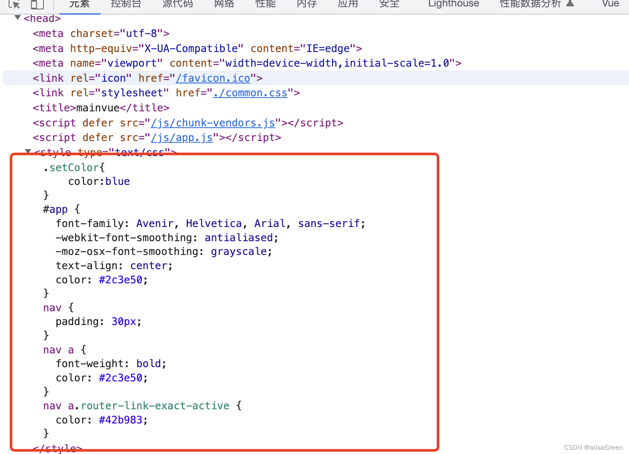Click the -webkit-font-smoothing: antialiased line

167,238
